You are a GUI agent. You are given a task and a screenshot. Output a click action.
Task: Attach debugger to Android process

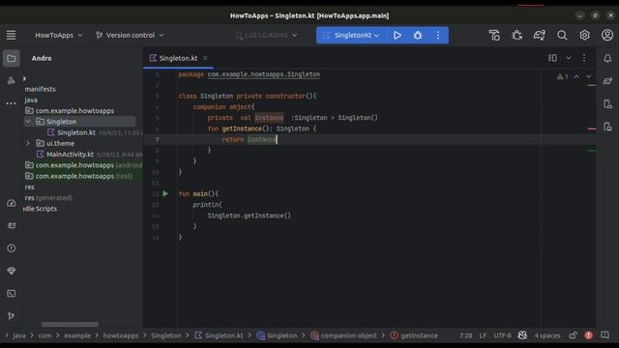[x=516, y=35]
